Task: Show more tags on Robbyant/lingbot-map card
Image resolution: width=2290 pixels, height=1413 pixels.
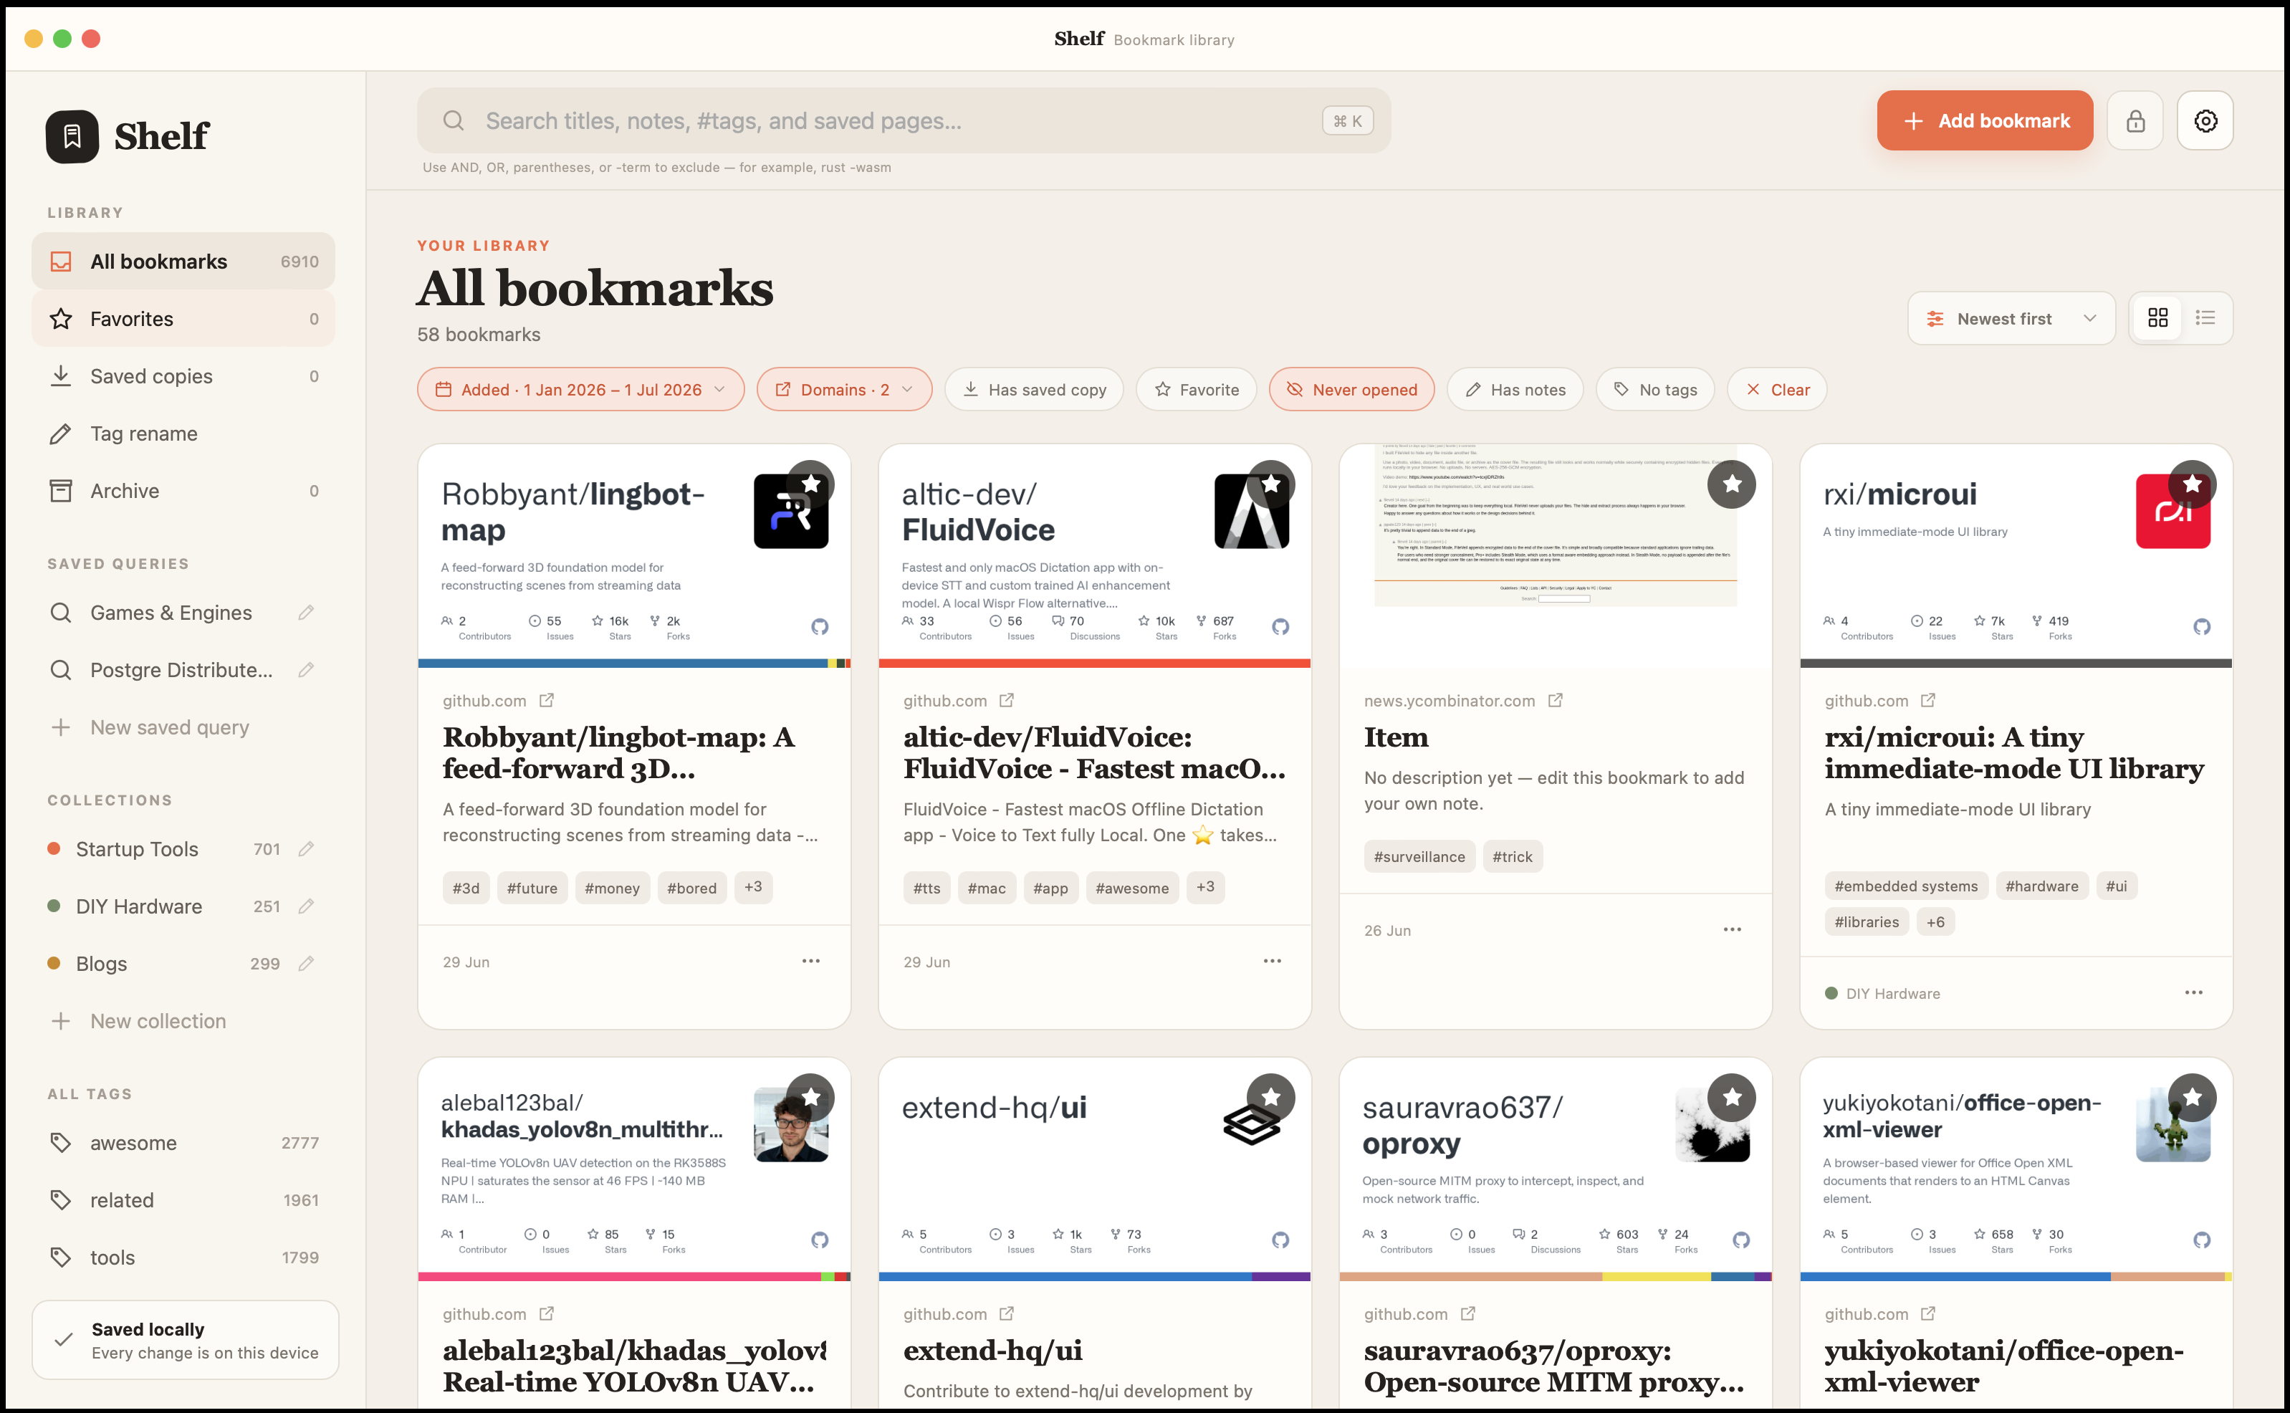Action: point(753,887)
